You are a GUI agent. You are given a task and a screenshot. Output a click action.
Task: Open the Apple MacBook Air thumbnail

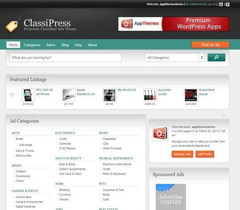[69, 95]
